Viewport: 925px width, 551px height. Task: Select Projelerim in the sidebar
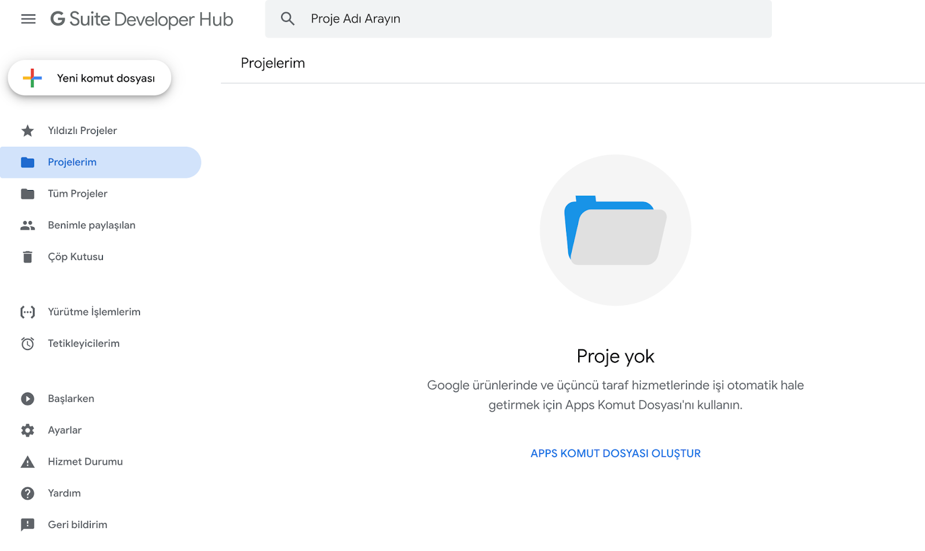(101, 162)
